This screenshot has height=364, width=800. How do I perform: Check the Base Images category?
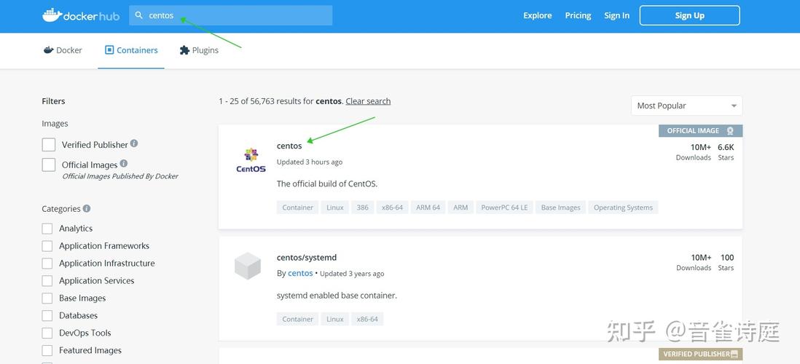(47, 298)
